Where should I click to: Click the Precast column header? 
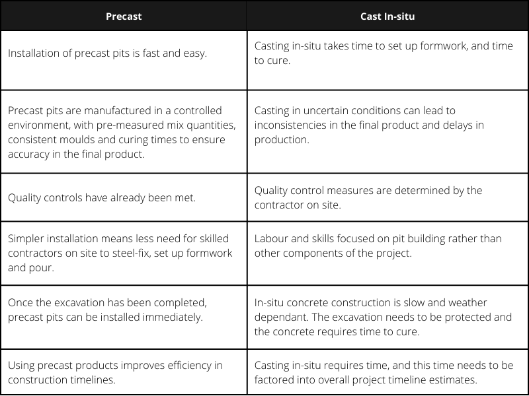(x=124, y=16)
